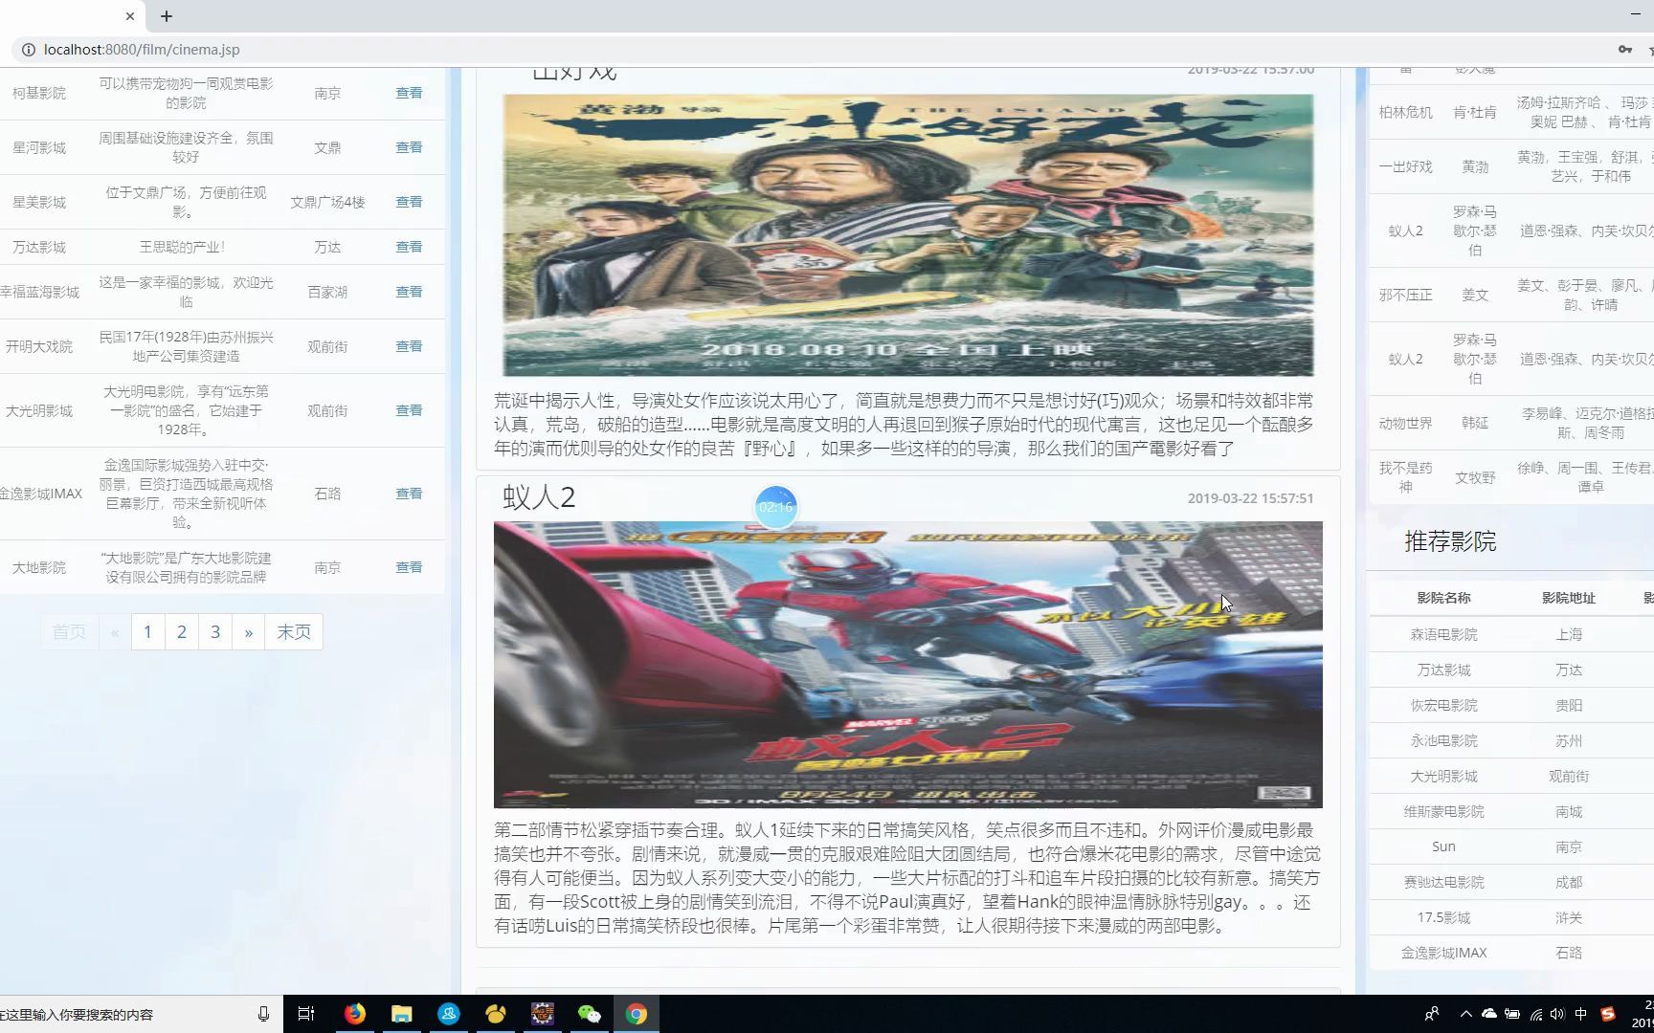Toggle the 中 input language indicator
The image size is (1654, 1033).
pyautogui.click(x=1581, y=1014)
